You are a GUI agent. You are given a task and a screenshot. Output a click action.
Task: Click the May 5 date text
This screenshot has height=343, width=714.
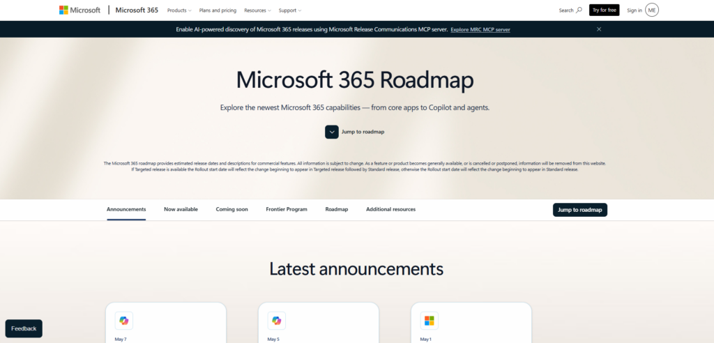273,340
